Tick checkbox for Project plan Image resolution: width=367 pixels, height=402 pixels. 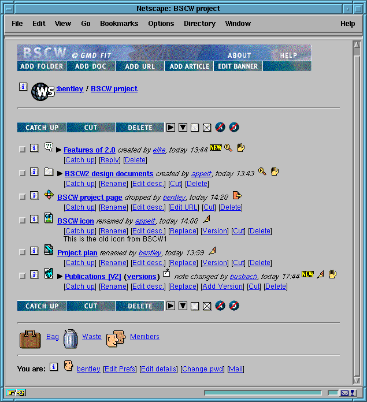point(23,252)
